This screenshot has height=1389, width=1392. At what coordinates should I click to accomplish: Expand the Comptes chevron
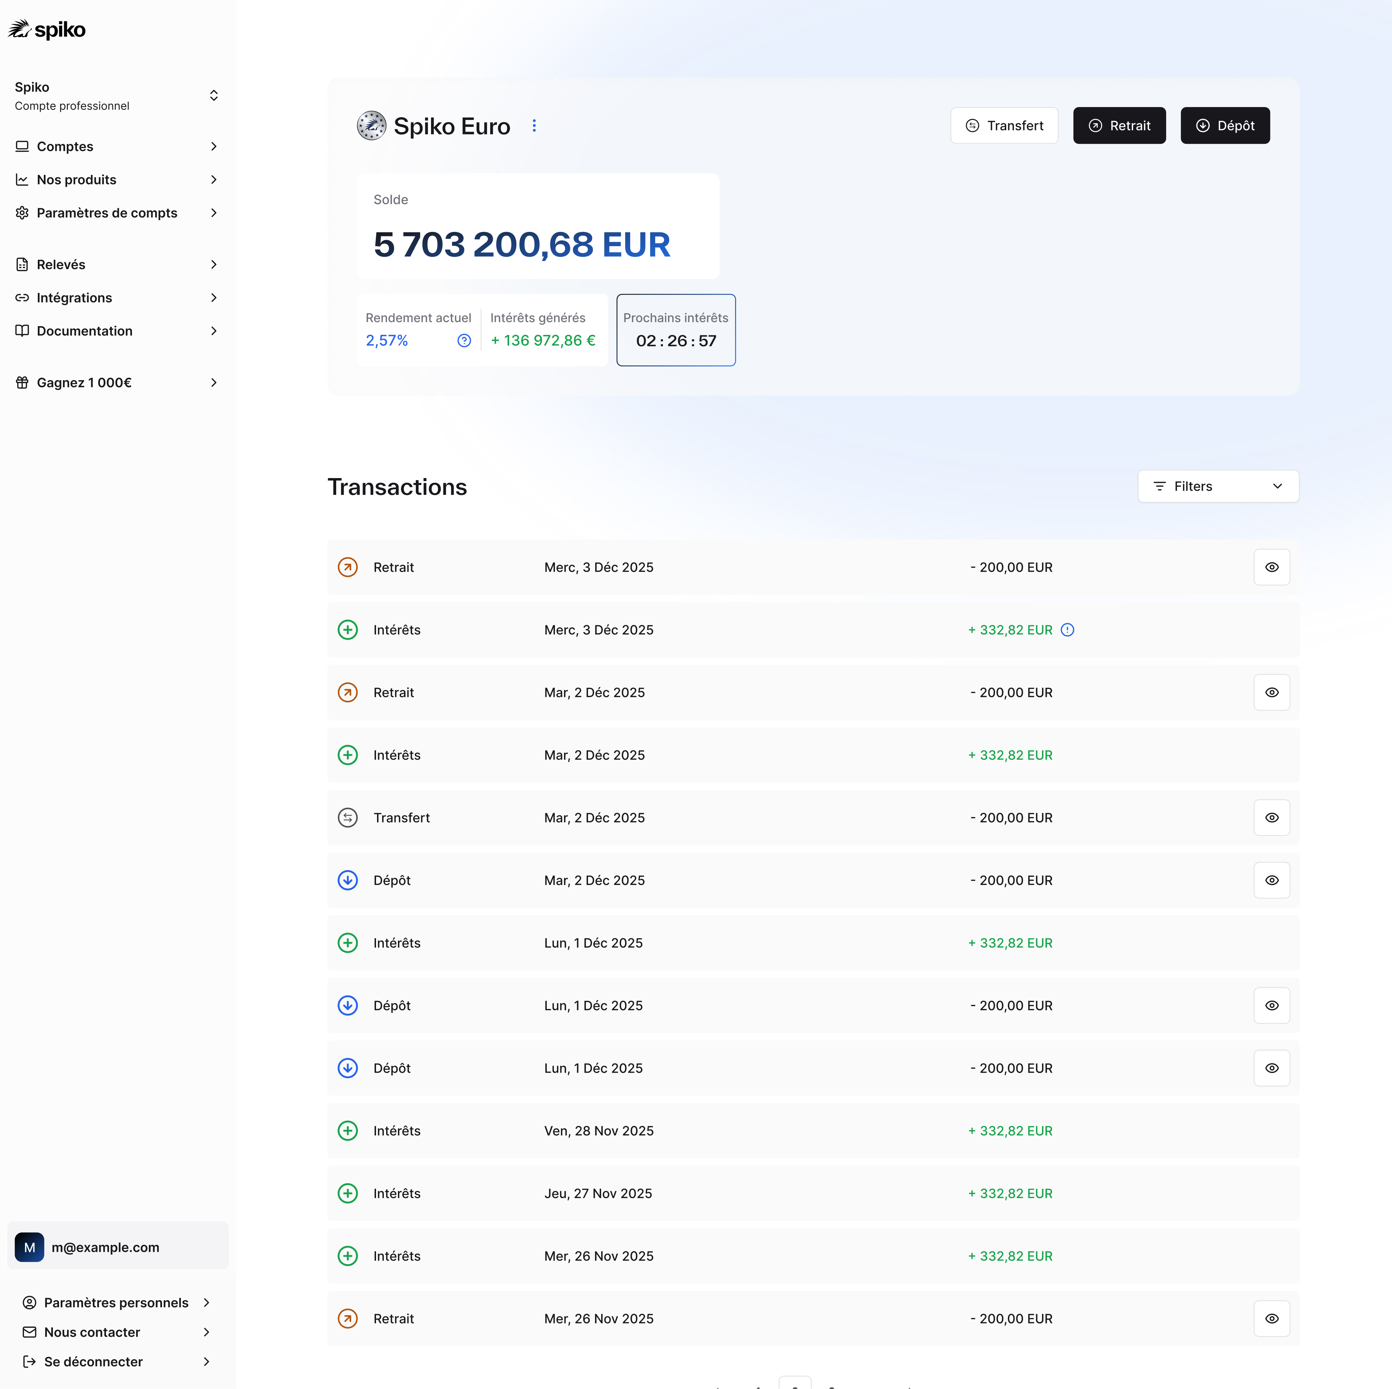[x=214, y=146]
